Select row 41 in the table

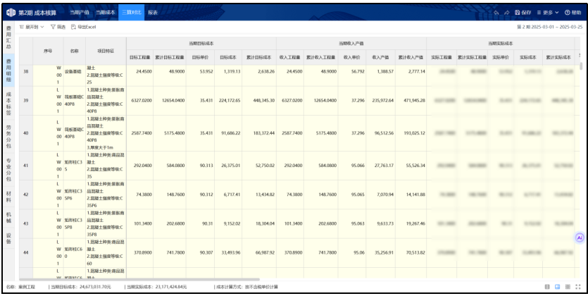[26, 165]
